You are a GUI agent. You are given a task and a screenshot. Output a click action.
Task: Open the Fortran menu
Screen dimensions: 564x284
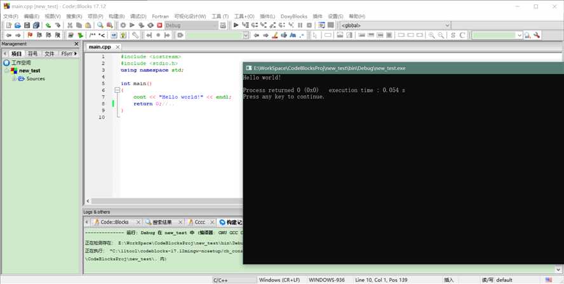pyautogui.click(x=161, y=16)
